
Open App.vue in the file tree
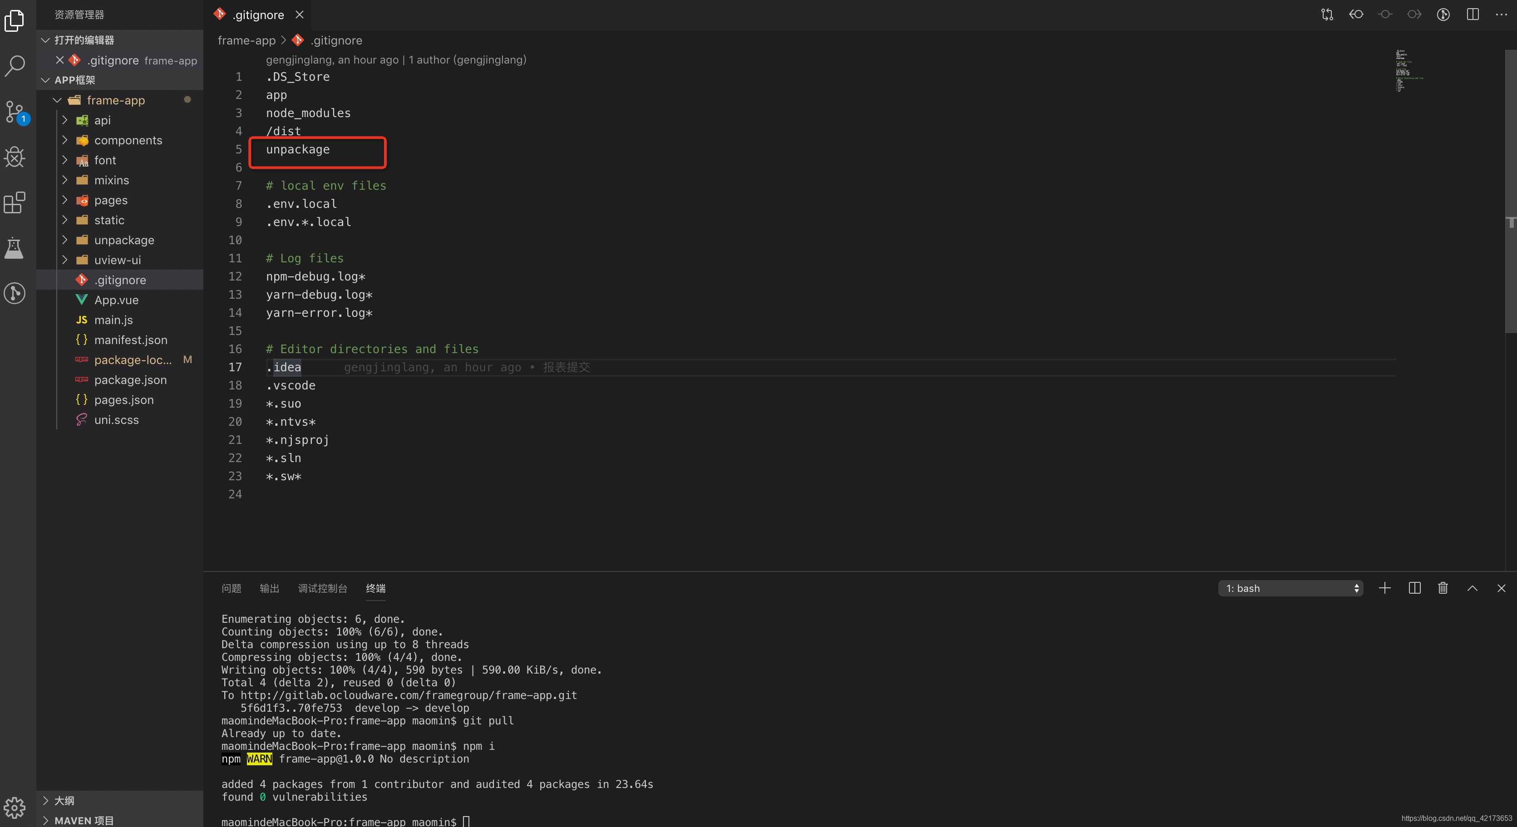(x=120, y=300)
